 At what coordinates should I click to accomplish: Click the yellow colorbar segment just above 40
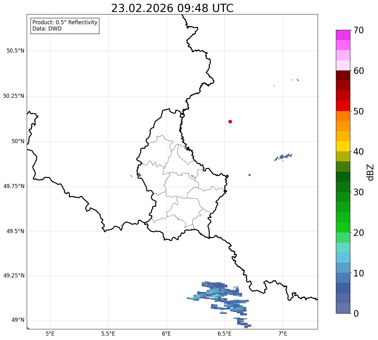pos(343,146)
